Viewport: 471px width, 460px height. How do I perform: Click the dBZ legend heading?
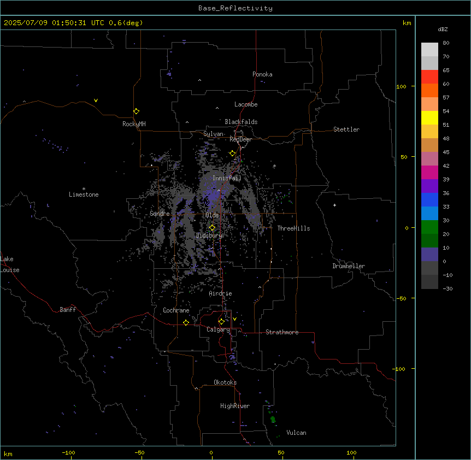pyautogui.click(x=443, y=29)
